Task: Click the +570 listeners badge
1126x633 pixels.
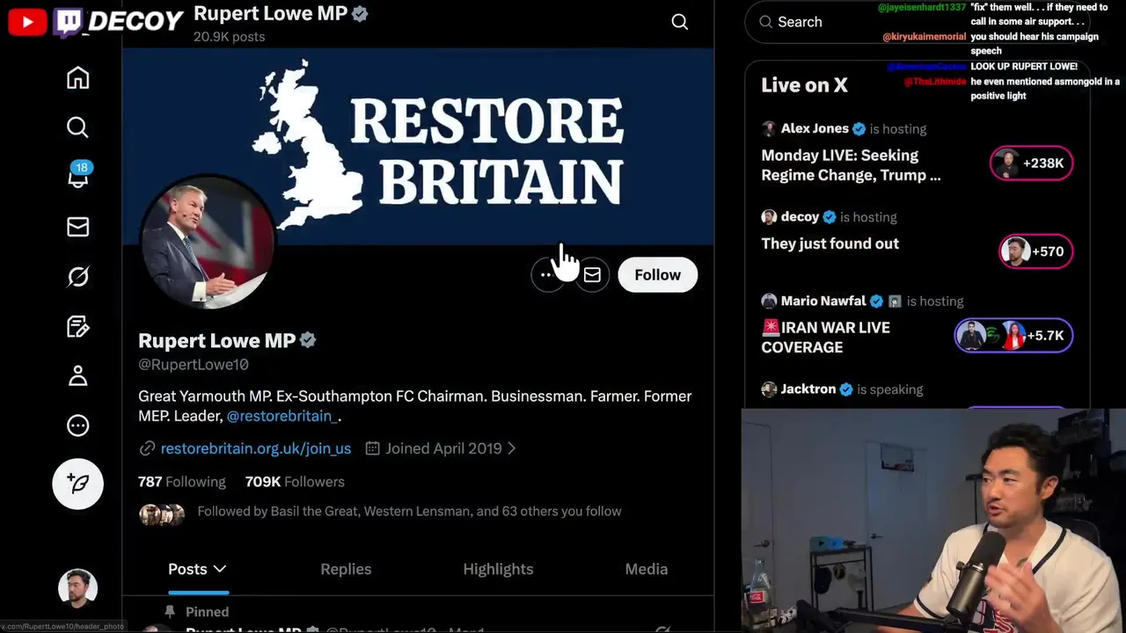Action: click(x=1035, y=251)
